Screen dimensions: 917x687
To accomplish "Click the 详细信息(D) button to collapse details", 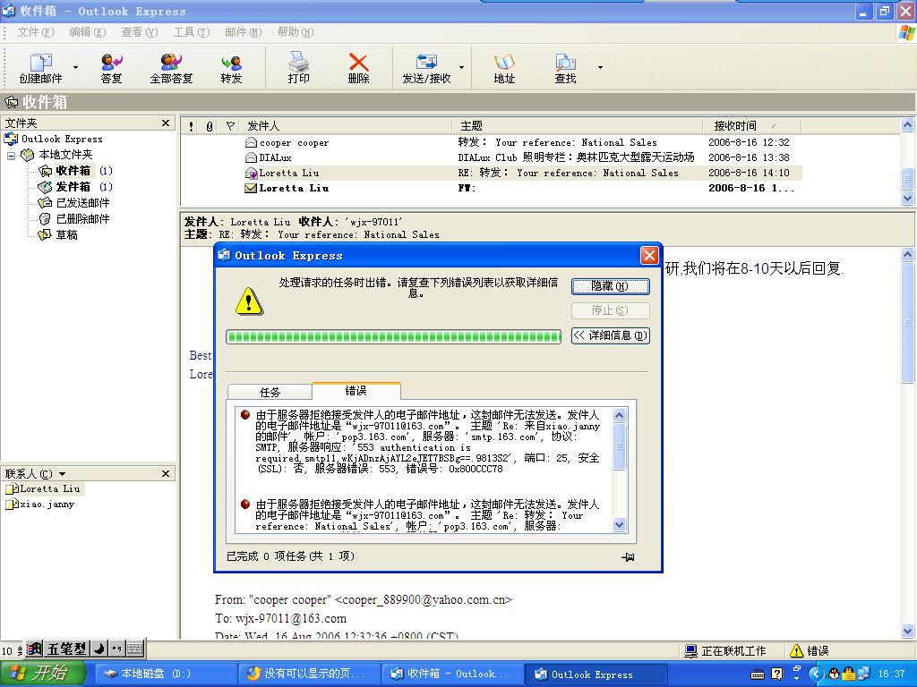I will coord(610,335).
